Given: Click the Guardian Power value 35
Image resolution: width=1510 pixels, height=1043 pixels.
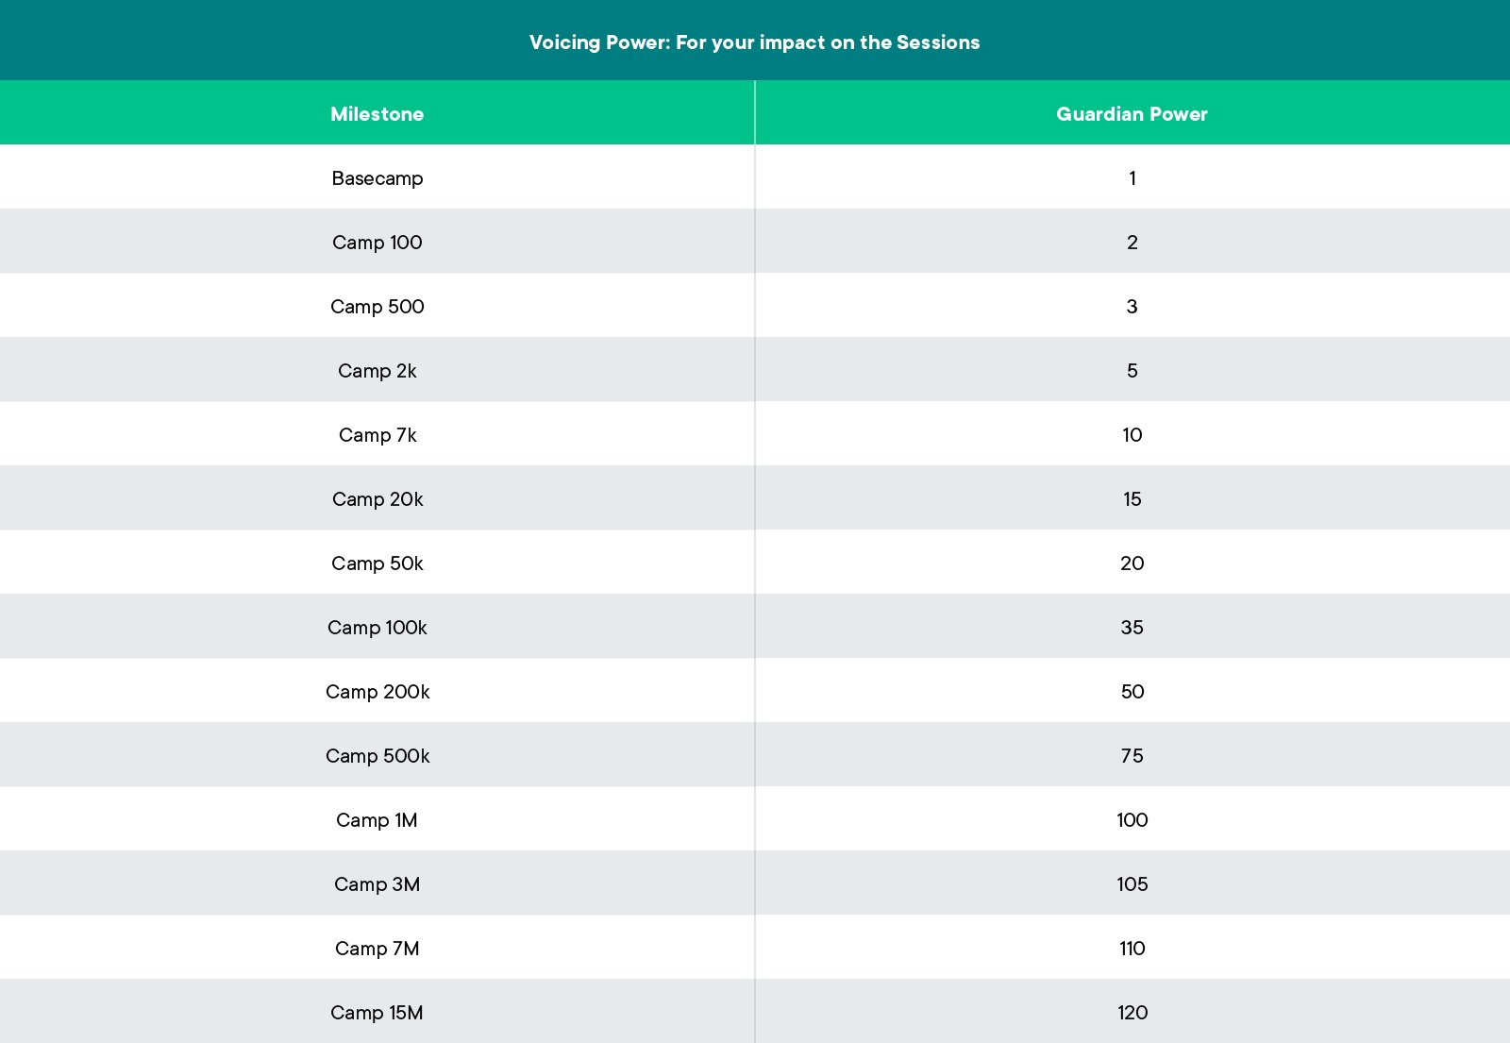Looking at the screenshot, I should 1132,628.
